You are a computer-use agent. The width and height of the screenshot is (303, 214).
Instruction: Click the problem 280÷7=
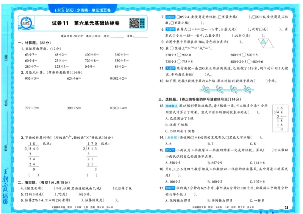(x=32, y=67)
